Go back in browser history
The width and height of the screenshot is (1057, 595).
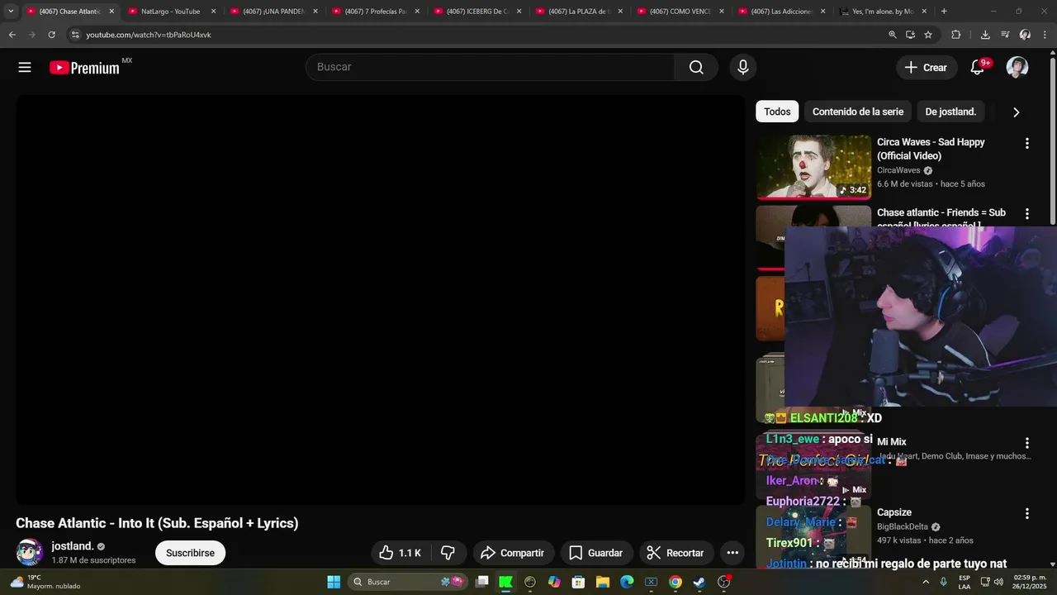(x=12, y=35)
